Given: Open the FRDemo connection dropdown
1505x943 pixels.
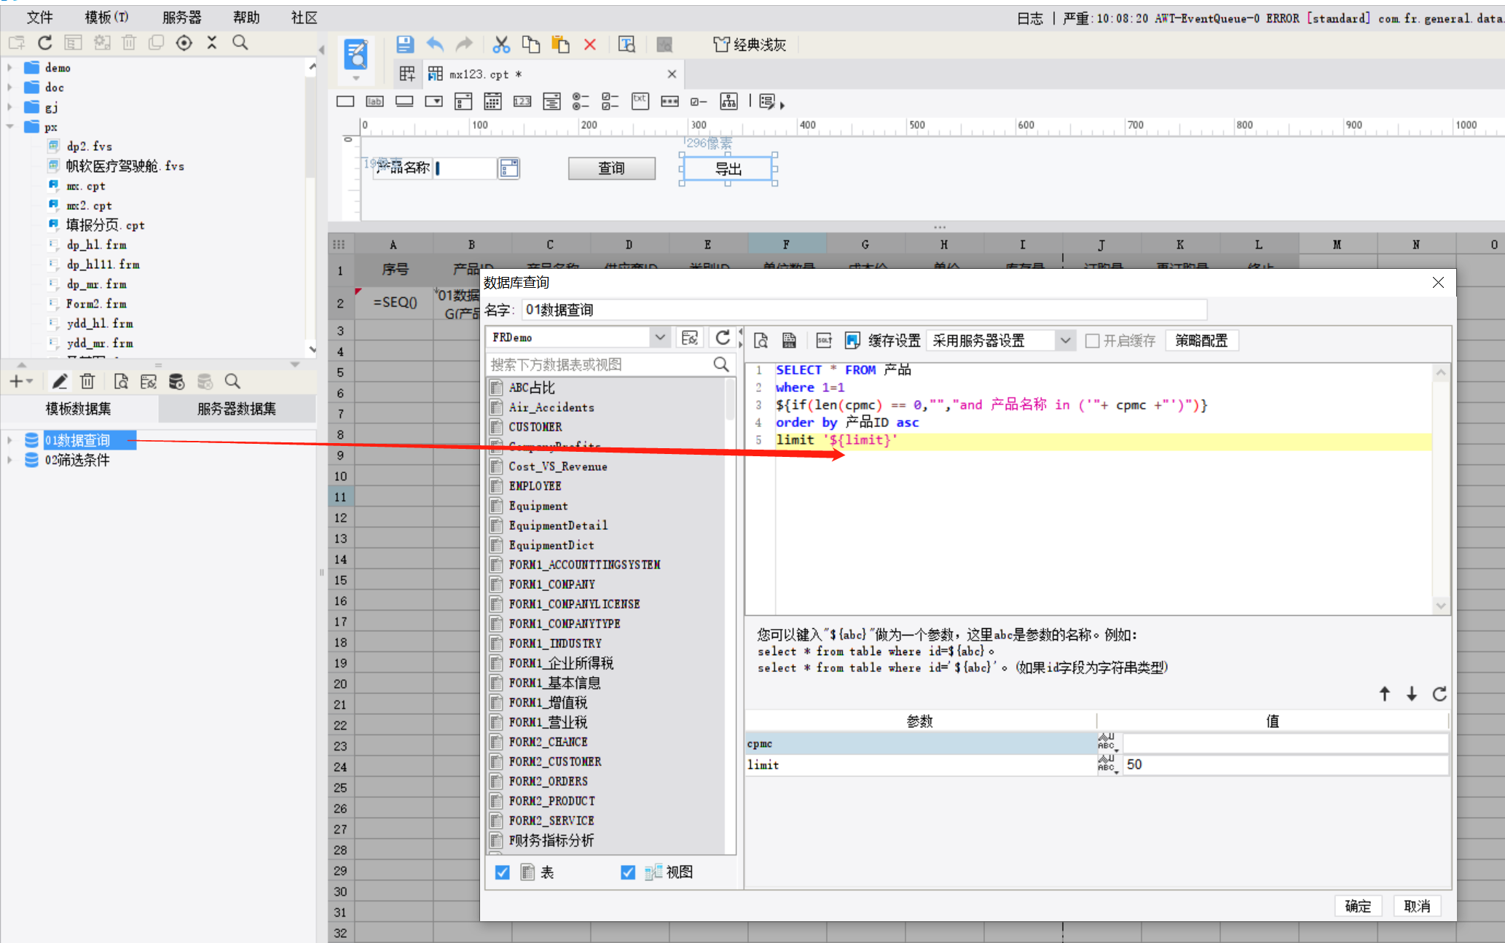Looking at the screenshot, I should 659,337.
